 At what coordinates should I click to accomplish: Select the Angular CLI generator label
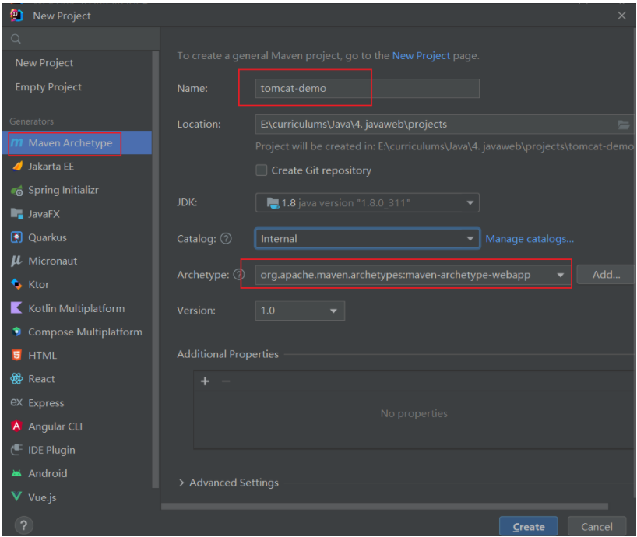point(55,426)
